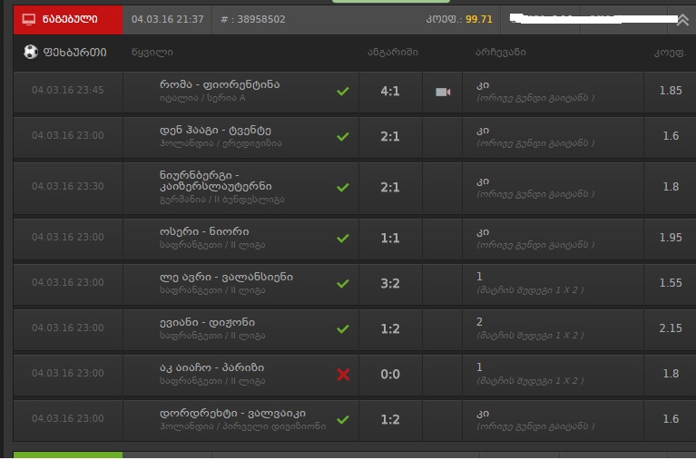Click ჰოლანდია / პირველი დივიზიონი league label
Image resolution: width=696 pixels, height=460 pixels.
click(x=243, y=426)
